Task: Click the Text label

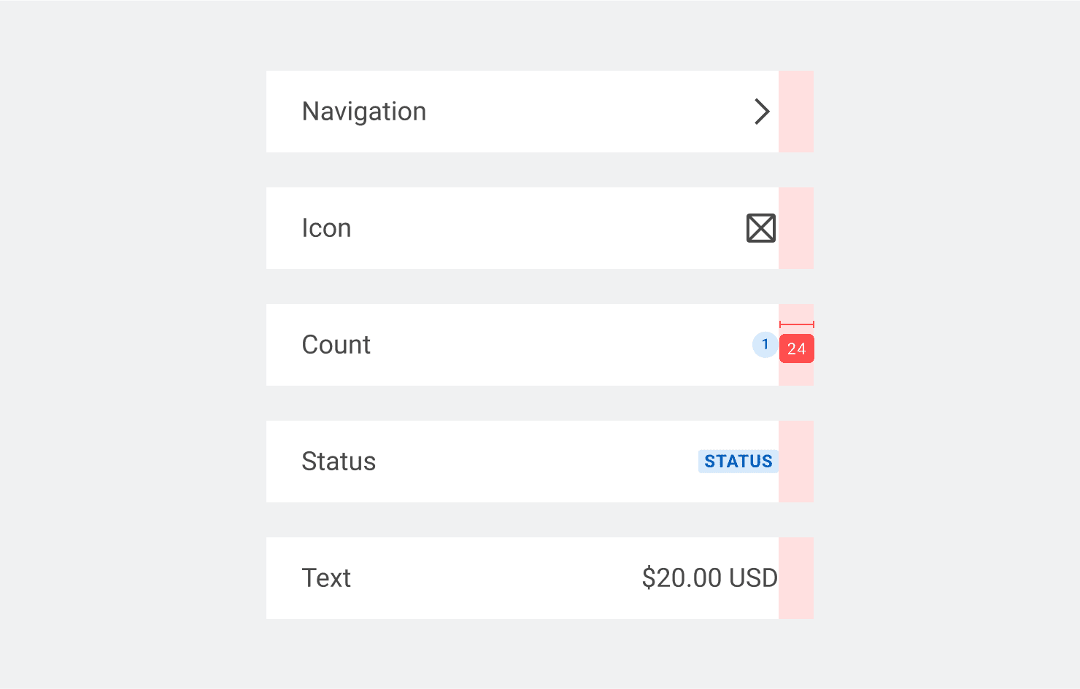Action: [326, 578]
